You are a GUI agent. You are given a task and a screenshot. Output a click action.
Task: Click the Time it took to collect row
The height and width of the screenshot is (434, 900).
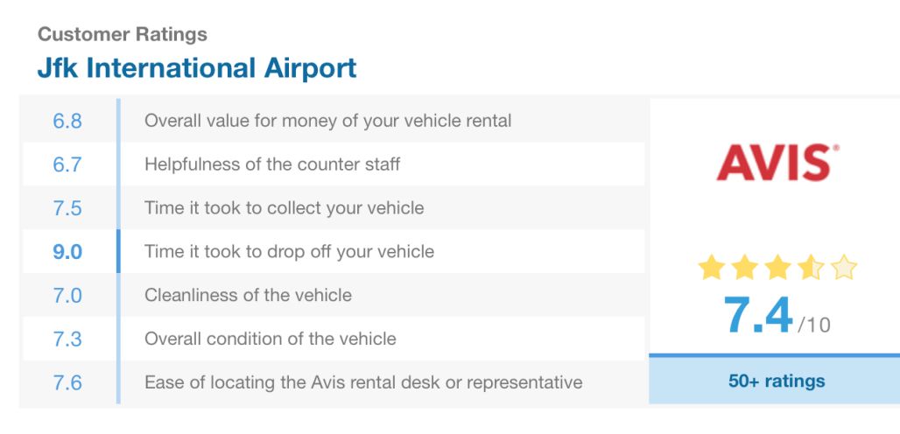point(334,207)
